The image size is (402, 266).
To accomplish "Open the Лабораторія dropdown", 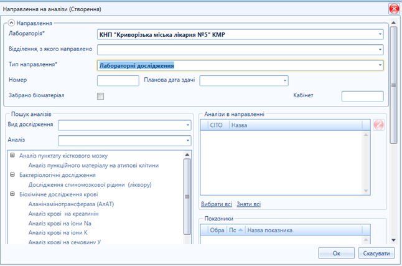I will coord(380,34).
